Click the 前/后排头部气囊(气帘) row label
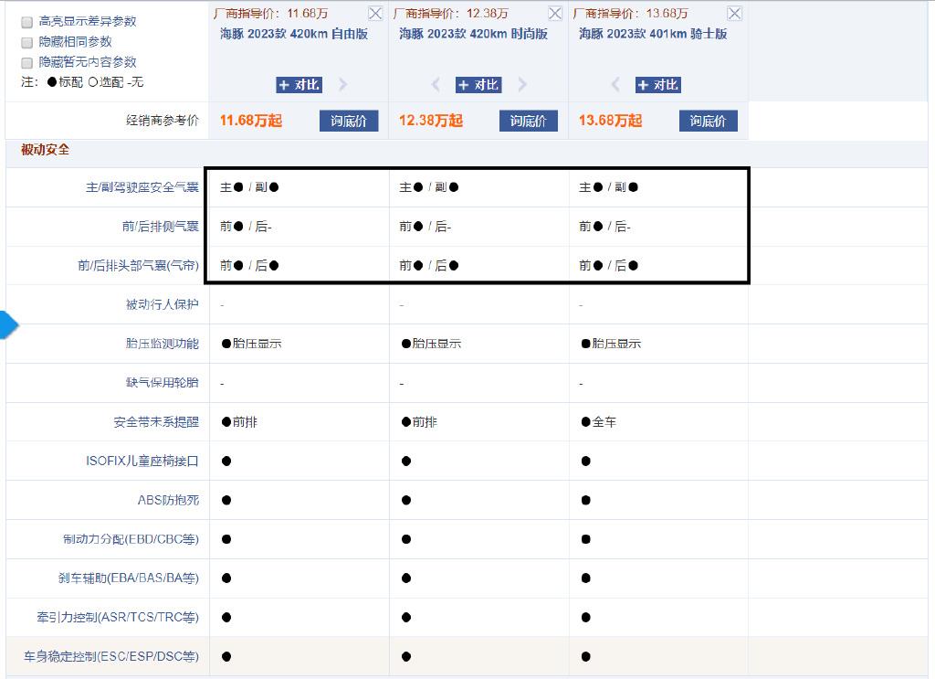 click(139, 266)
